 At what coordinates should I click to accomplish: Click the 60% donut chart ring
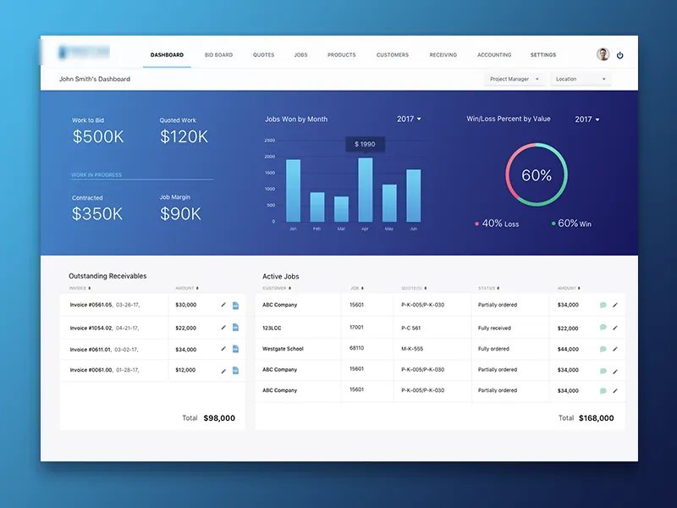(x=536, y=146)
